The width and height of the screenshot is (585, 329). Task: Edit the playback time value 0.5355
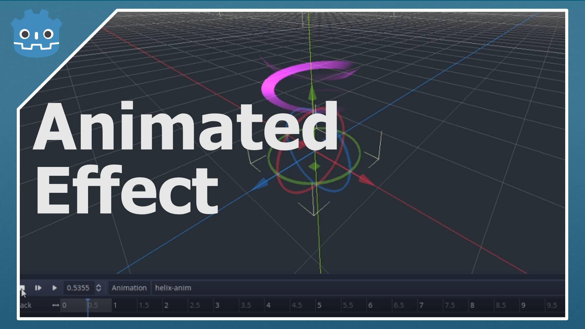[x=78, y=288]
